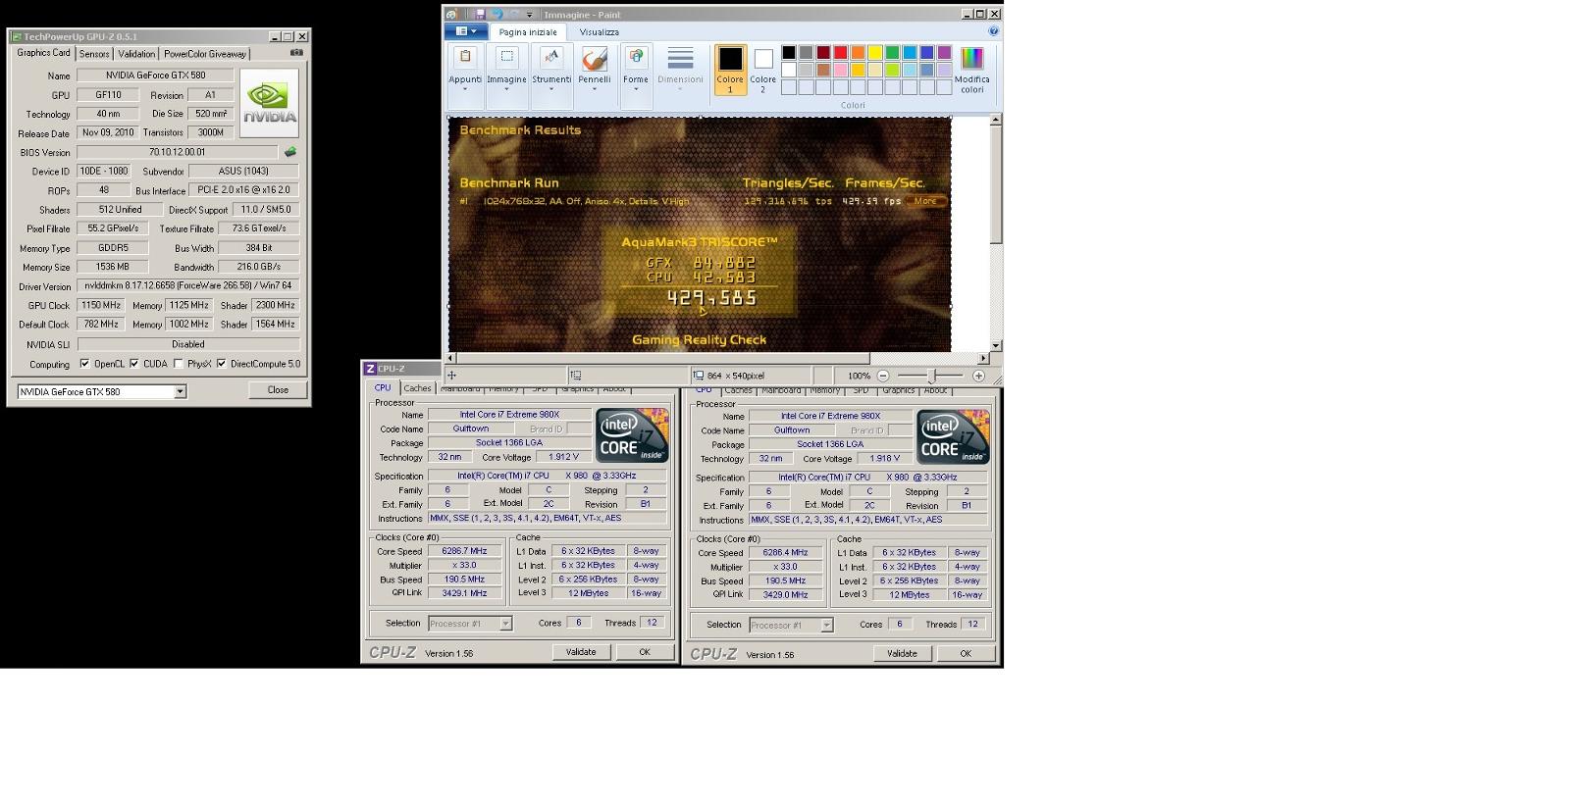Click the AquaMark3 score 429,585
Image resolution: width=1570 pixels, height=808 pixels.
click(x=711, y=297)
